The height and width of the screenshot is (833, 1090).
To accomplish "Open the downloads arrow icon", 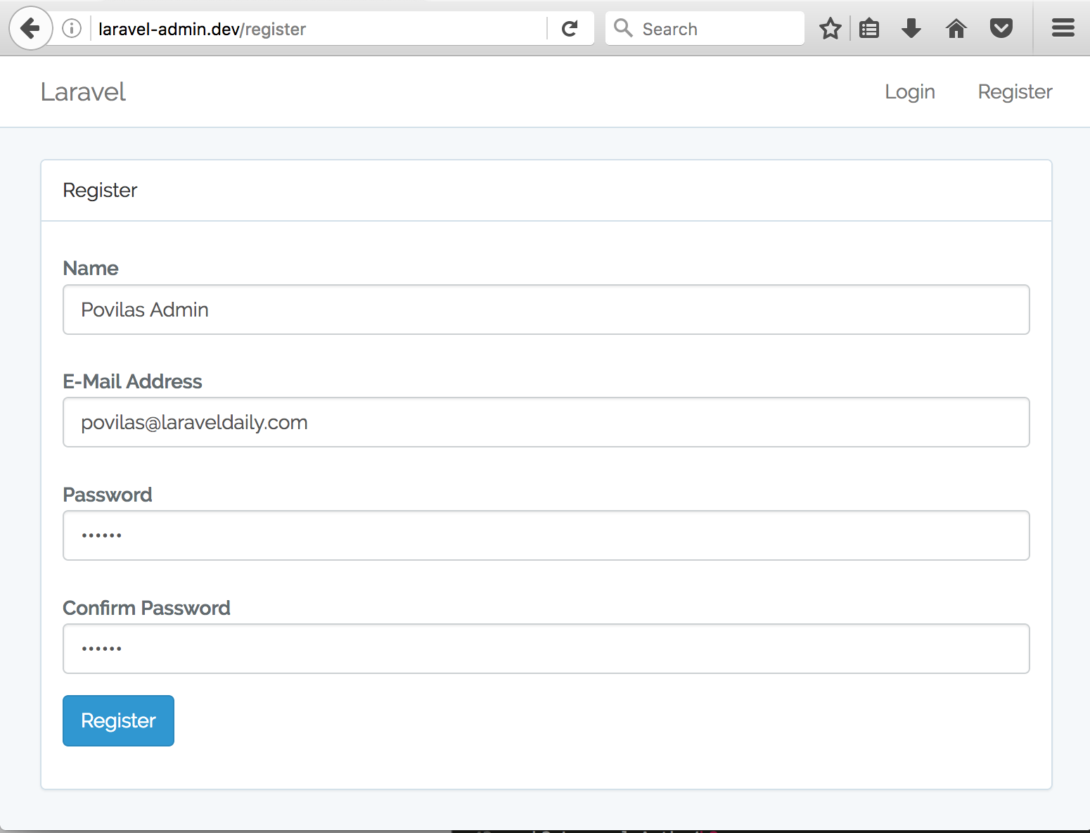I will (911, 28).
